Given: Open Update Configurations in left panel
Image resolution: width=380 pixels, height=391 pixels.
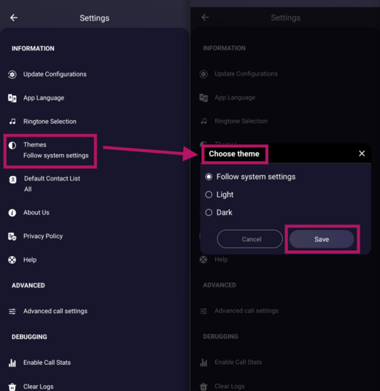Looking at the screenshot, I should pos(55,74).
